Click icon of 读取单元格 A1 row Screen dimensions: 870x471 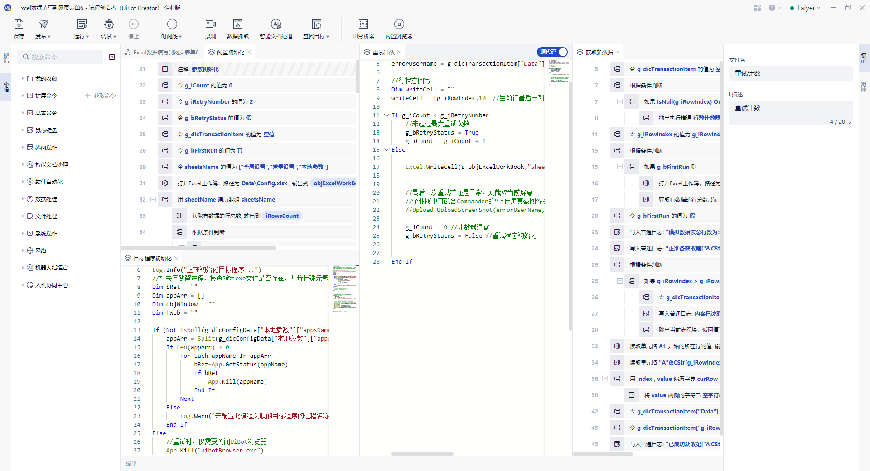point(617,346)
